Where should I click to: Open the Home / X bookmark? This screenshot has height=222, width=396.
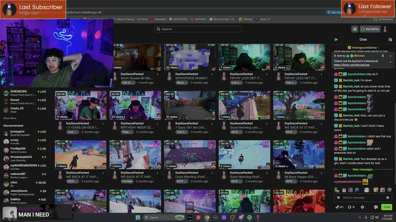coord(263,19)
